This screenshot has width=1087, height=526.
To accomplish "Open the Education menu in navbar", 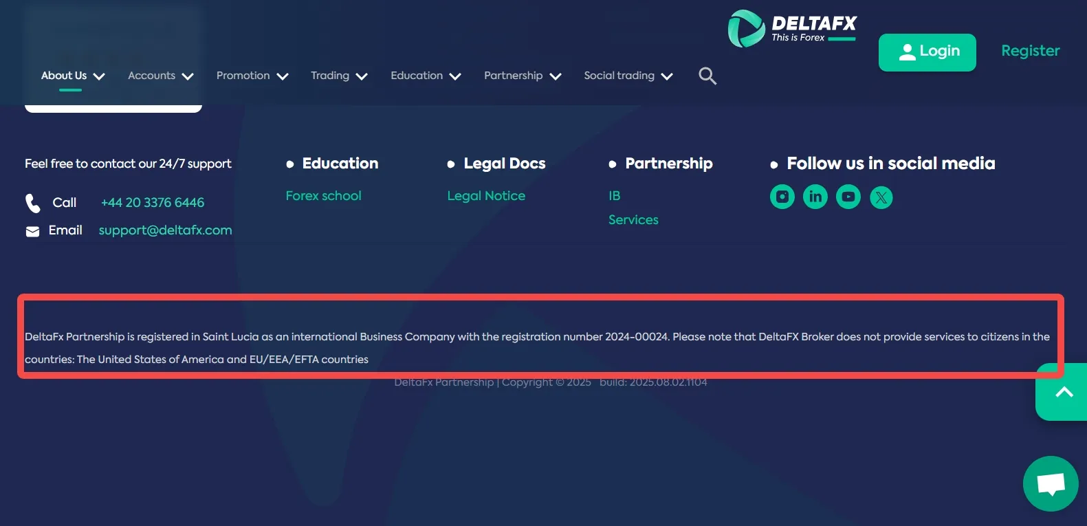I will pos(426,76).
